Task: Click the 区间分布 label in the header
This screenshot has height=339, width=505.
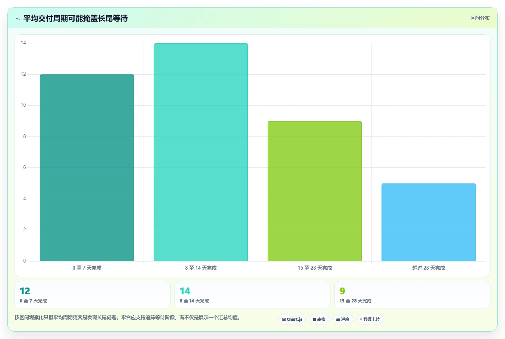Action: click(480, 18)
